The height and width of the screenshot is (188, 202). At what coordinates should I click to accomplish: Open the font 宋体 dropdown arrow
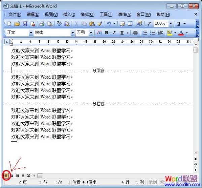coord(73,33)
